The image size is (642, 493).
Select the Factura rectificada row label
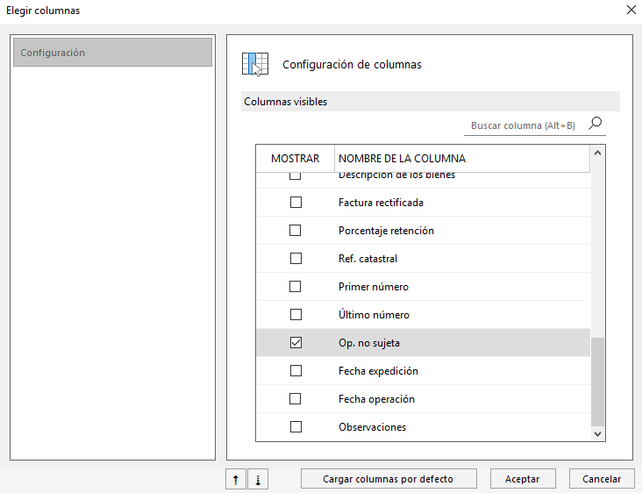[x=381, y=203]
